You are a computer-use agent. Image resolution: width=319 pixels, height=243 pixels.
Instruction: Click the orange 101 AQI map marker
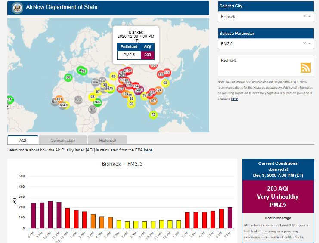[60, 99]
